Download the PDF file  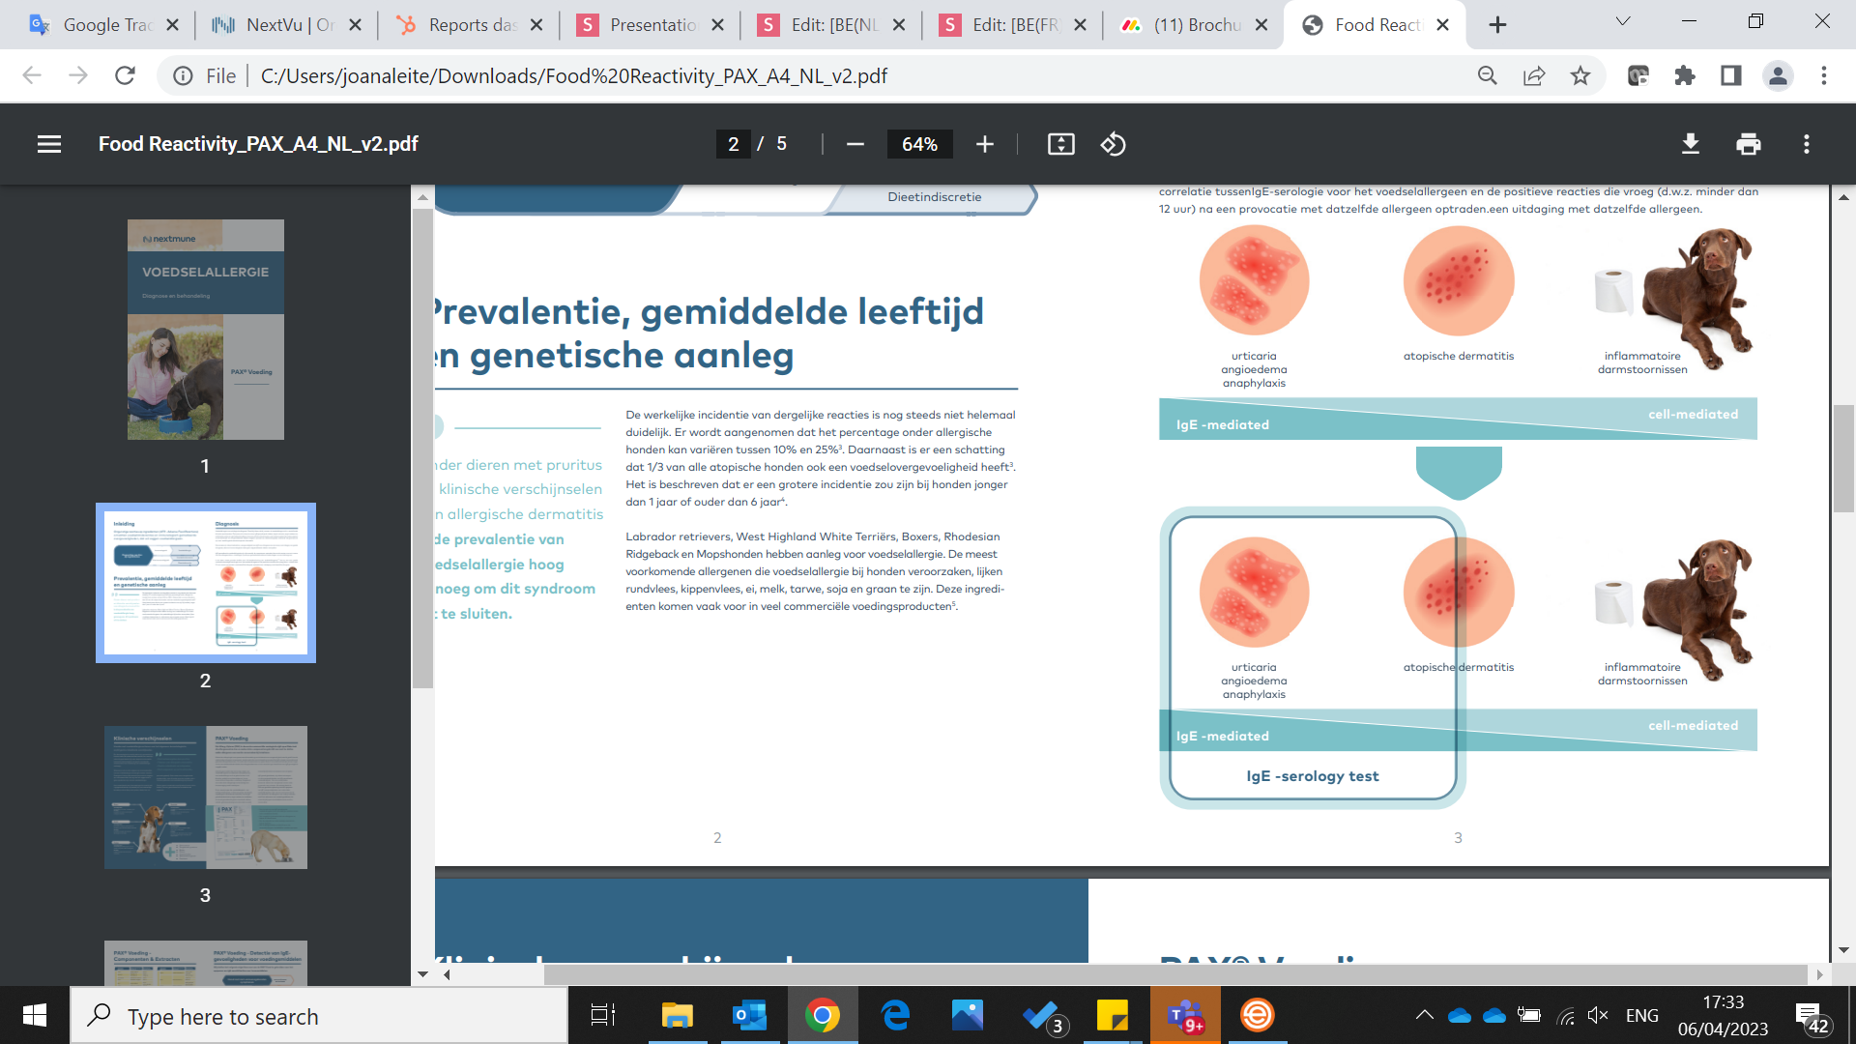[x=1690, y=144]
